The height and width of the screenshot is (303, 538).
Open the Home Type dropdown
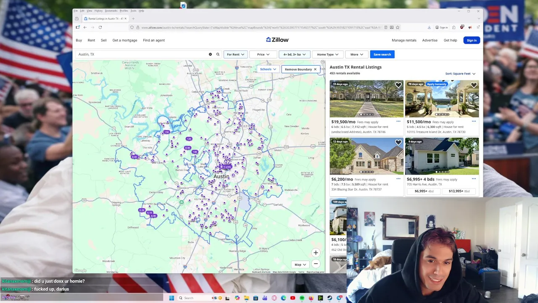(327, 54)
